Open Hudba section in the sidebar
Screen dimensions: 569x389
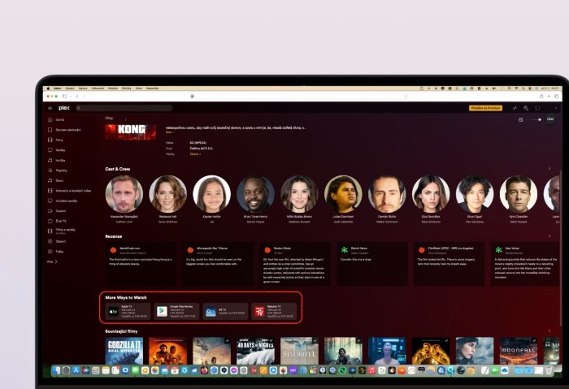pos(60,160)
